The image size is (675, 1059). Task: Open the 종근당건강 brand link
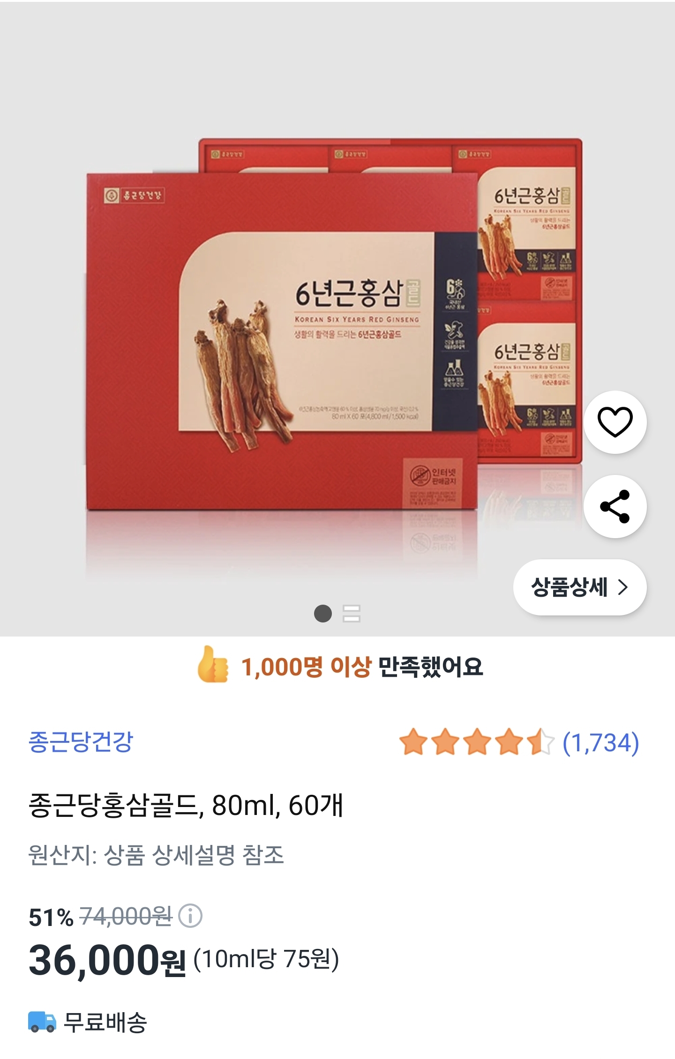81,742
